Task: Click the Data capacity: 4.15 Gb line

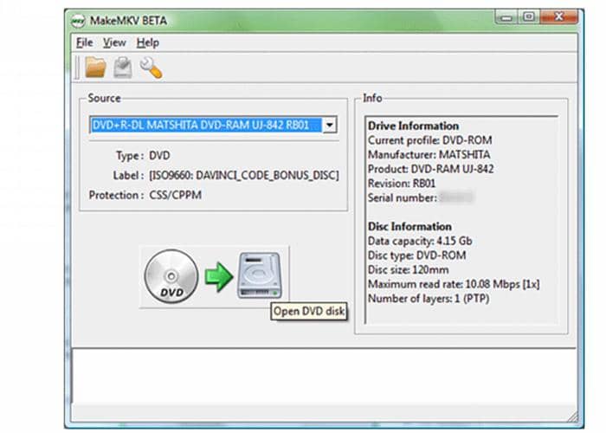Action: point(420,241)
